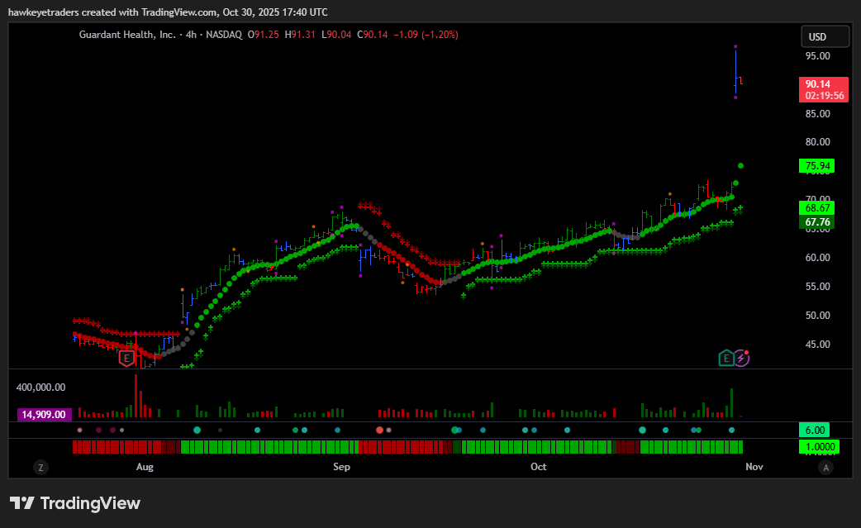Click the tall green volume bar near Nov
The image size is (861, 528).
(731, 403)
